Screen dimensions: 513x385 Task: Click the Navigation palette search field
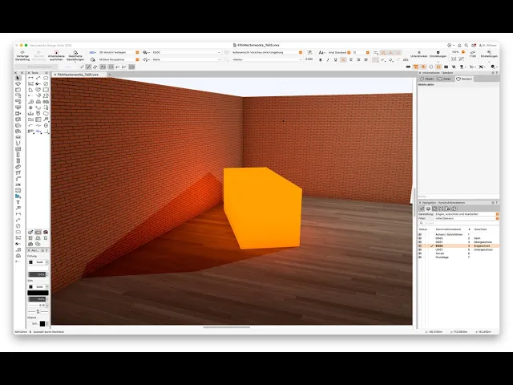coord(458,223)
